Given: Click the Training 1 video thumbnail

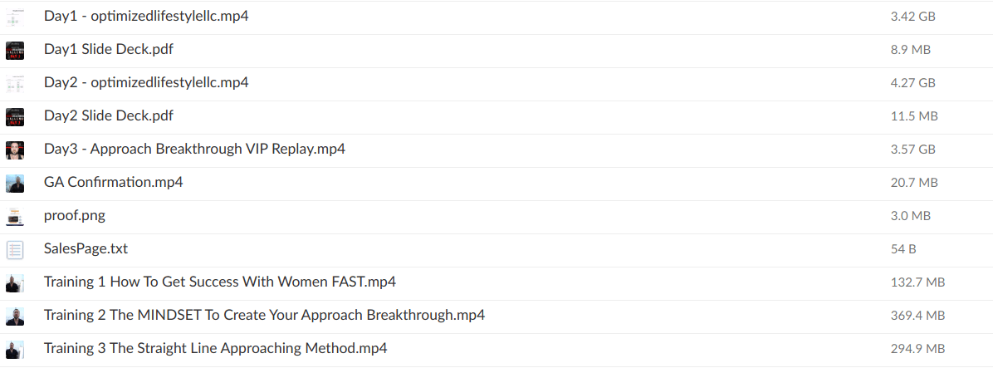Looking at the screenshot, I should click(15, 282).
